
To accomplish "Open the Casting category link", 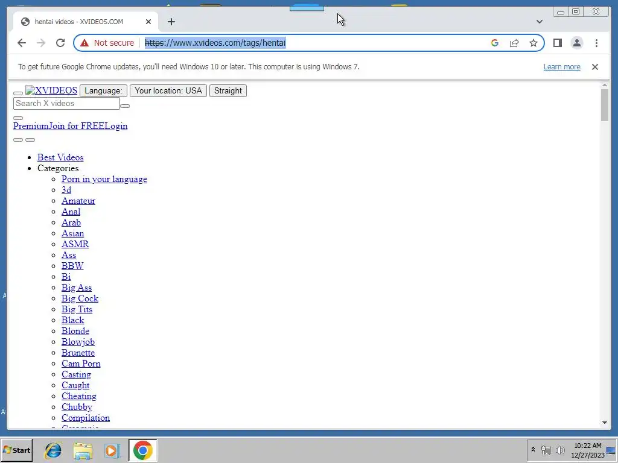I will [x=76, y=374].
